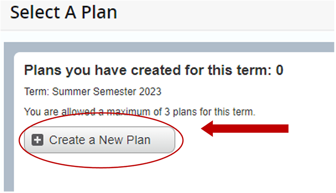Click the Select A Plan page heading
This screenshot has height=193, width=336.
tap(64, 12)
